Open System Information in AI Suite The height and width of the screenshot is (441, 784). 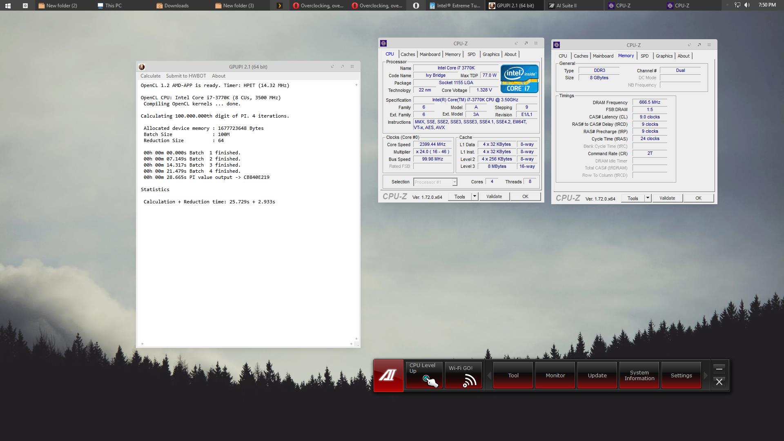pos(639,375)
